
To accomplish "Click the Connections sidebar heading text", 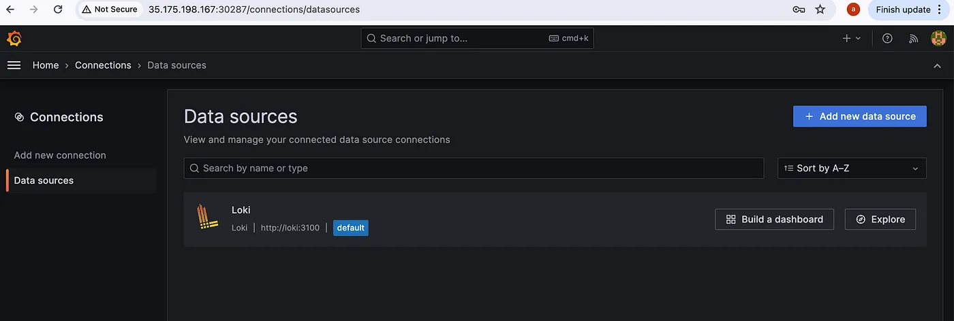I will click(x=67, y=117).
